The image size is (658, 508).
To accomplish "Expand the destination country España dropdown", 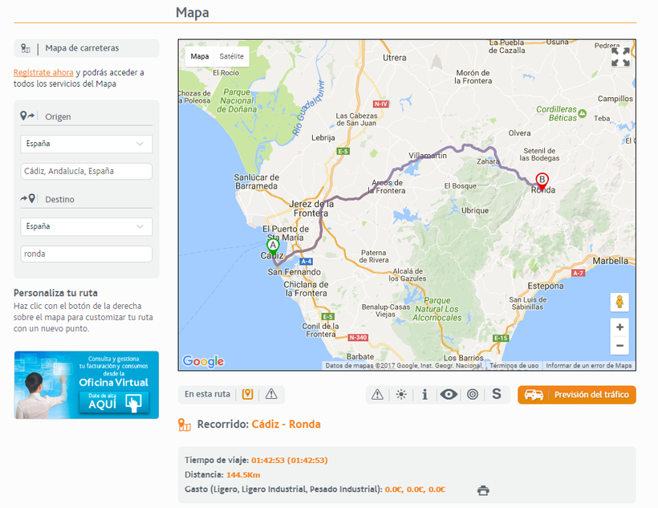I will pos(87,226).
